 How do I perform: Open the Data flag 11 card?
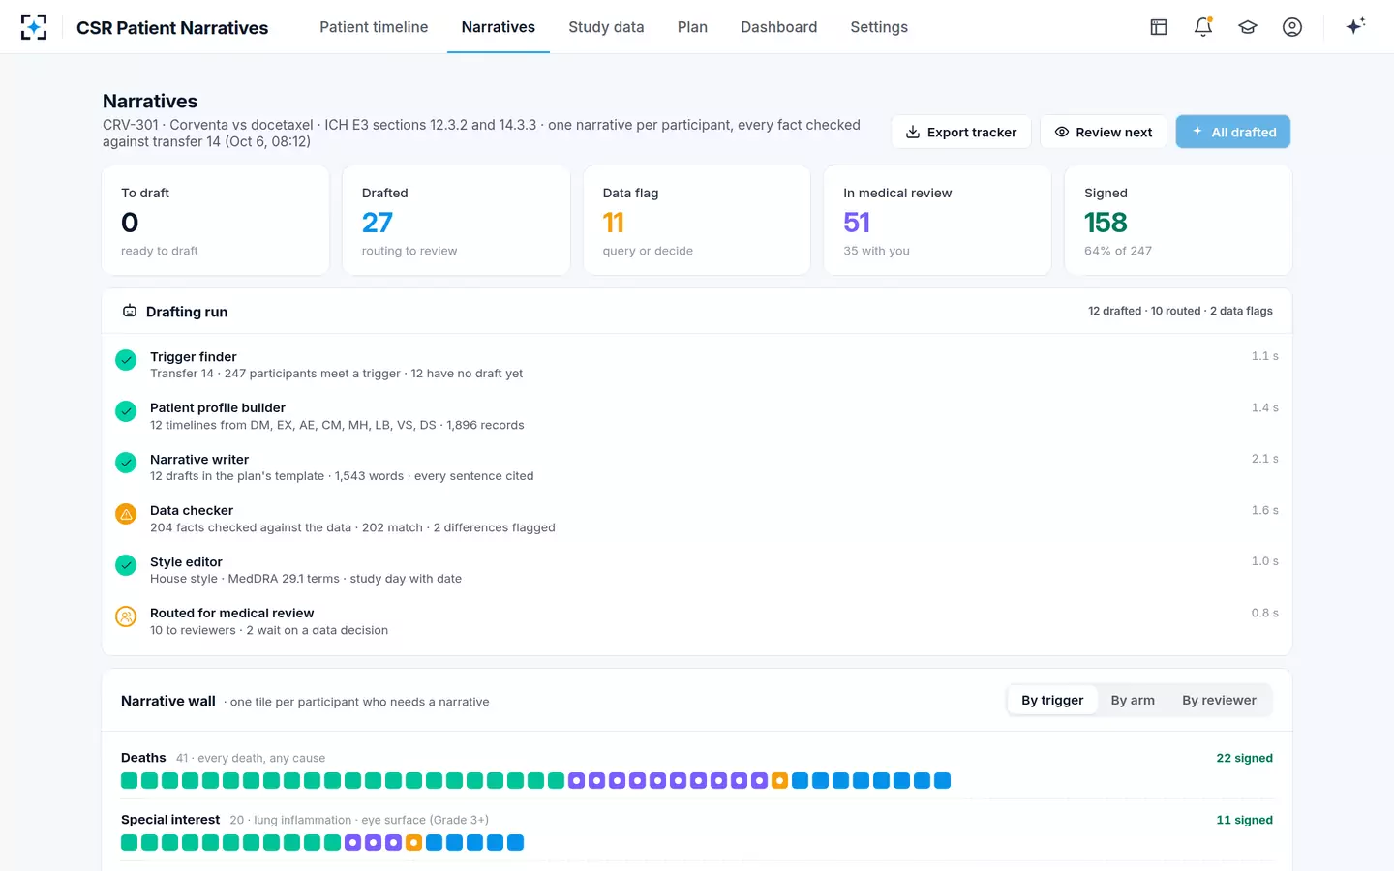(697, 221)
